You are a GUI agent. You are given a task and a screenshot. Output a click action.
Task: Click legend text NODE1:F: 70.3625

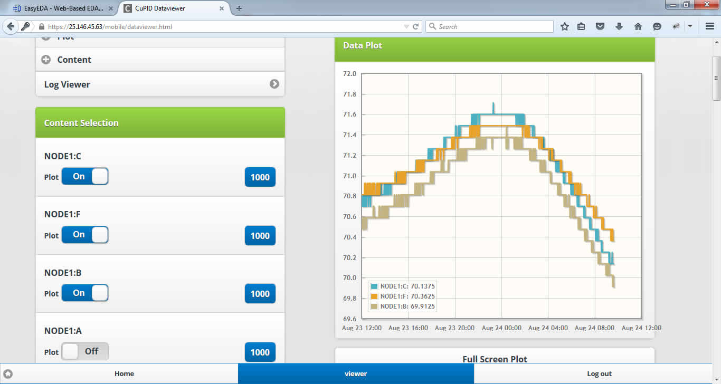(407, 296)
